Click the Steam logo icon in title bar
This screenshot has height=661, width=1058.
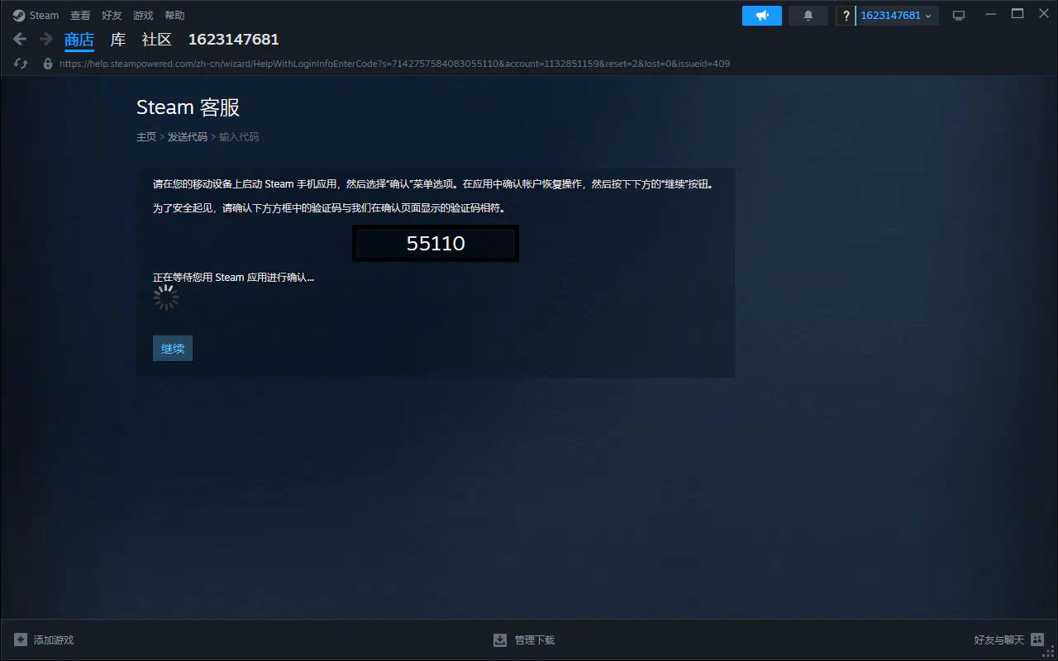pyautogui.click(x=19, y=16)
